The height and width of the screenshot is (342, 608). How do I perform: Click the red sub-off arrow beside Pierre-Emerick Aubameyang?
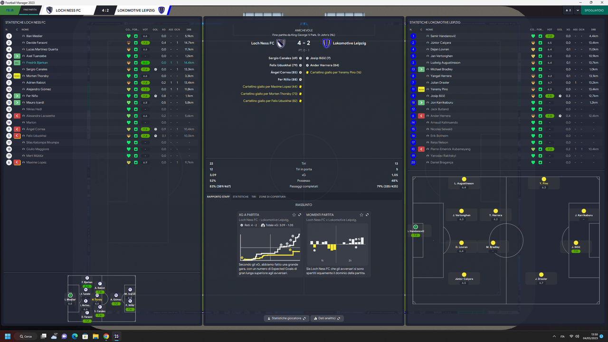click(x=421, y=149)
